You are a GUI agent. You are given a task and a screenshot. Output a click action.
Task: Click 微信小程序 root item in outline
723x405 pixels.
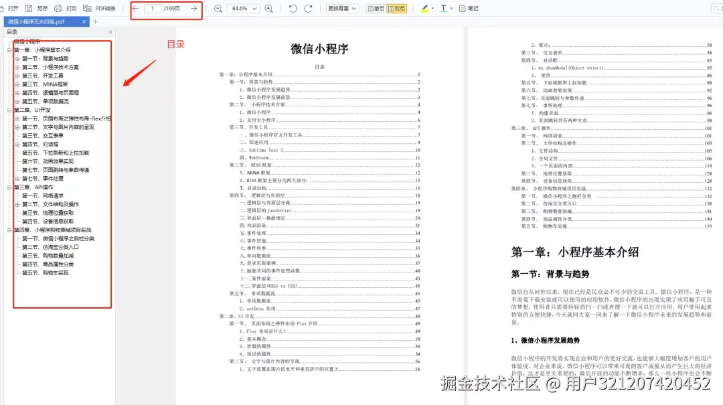(27, 42)
